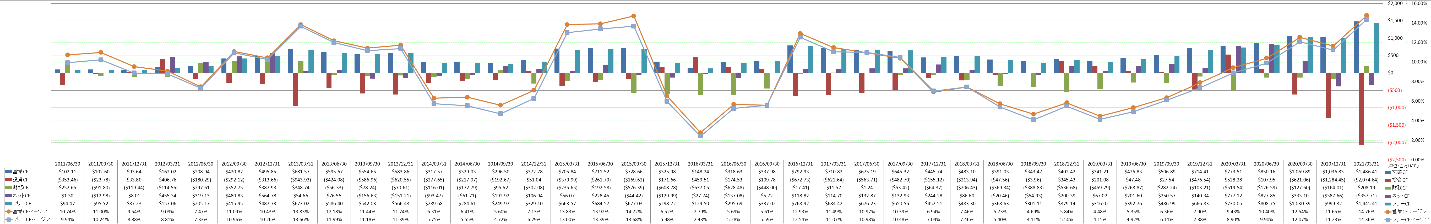Click the ($2,074.64) 投資CF cell

[x=1367, y=180]
